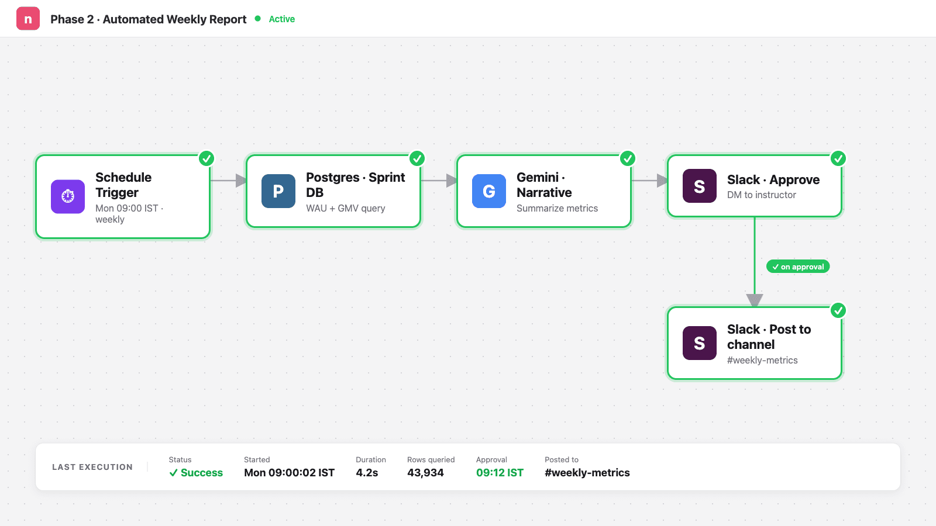Select the Schedule Trigger node title
This screenshot has height=526, width=936.
123,185
